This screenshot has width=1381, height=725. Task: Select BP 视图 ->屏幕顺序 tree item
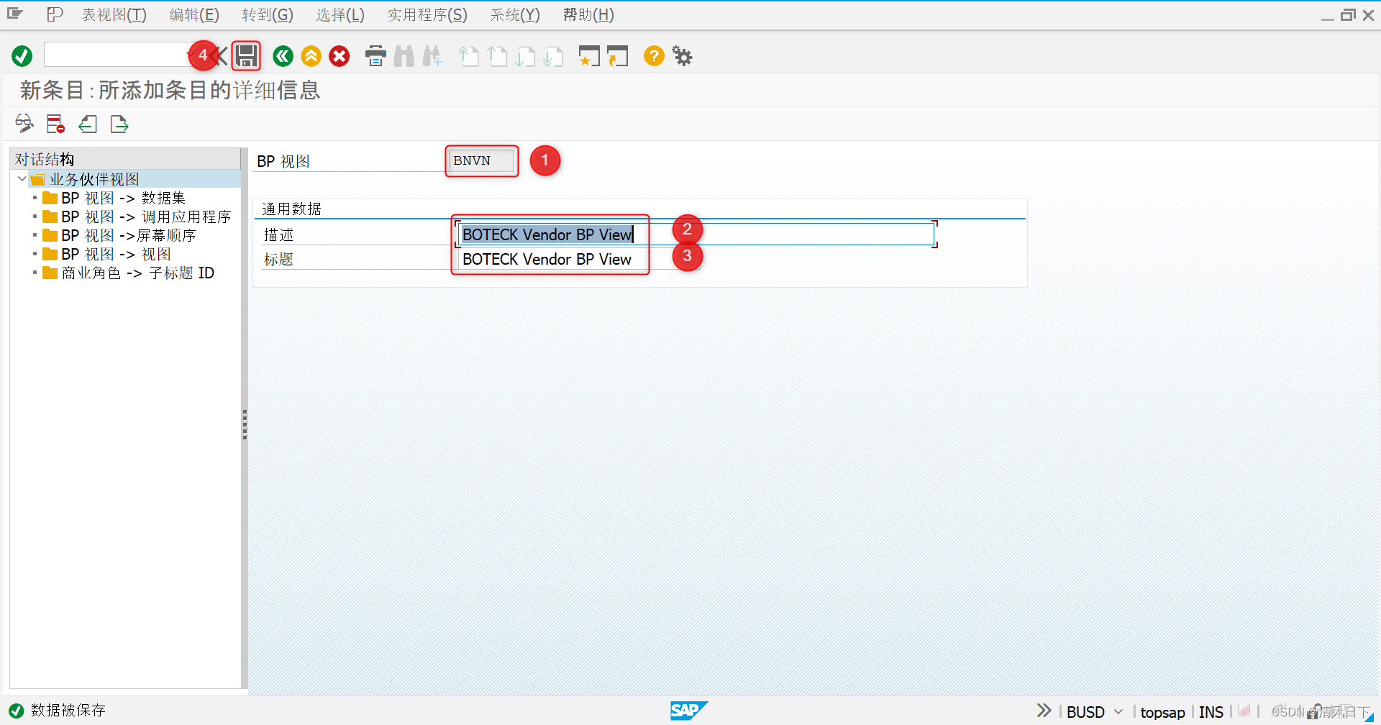pos(129,235)
